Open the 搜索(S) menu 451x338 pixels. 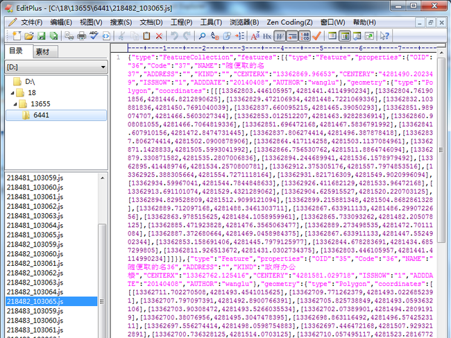pyautogui.click(x=121, y=22)
